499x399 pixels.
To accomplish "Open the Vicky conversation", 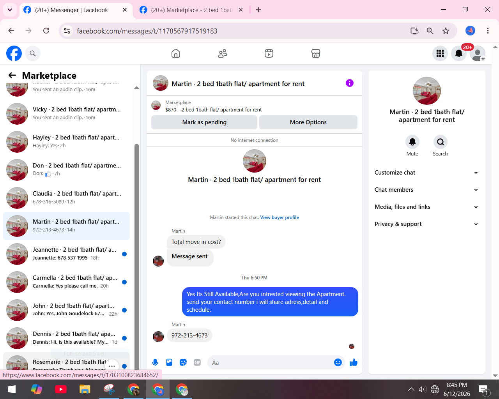I will coord(66,114).
